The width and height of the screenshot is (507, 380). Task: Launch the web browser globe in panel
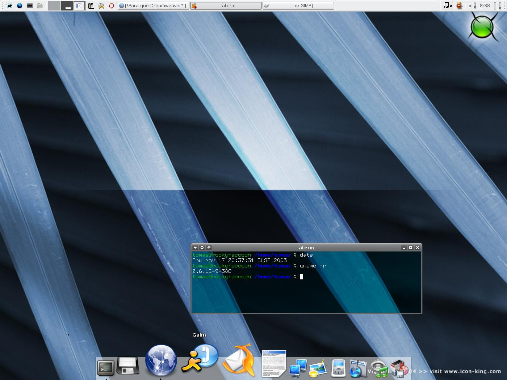[20, 6]
